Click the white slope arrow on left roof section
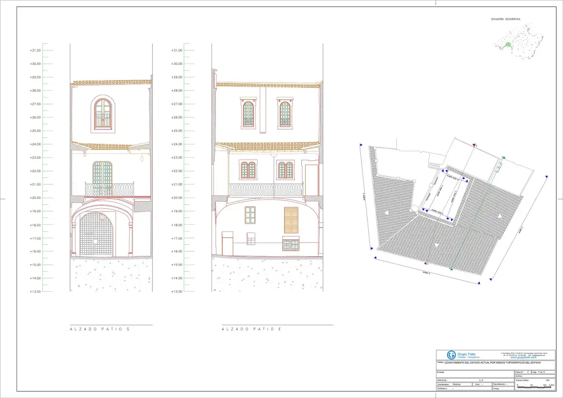The image size is (563, 398). point(386,213)
